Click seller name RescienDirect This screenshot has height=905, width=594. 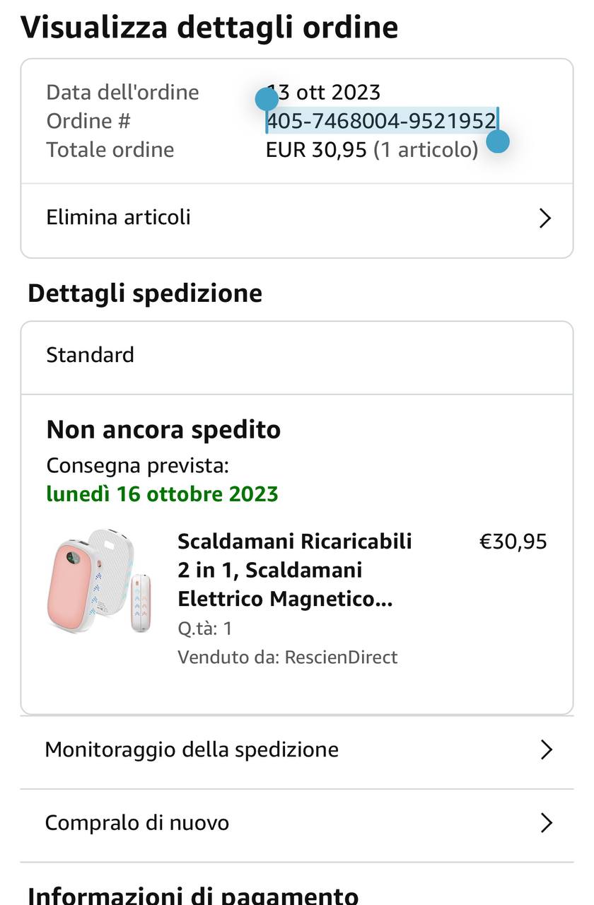pyautogui.click(x=341, y=658)
